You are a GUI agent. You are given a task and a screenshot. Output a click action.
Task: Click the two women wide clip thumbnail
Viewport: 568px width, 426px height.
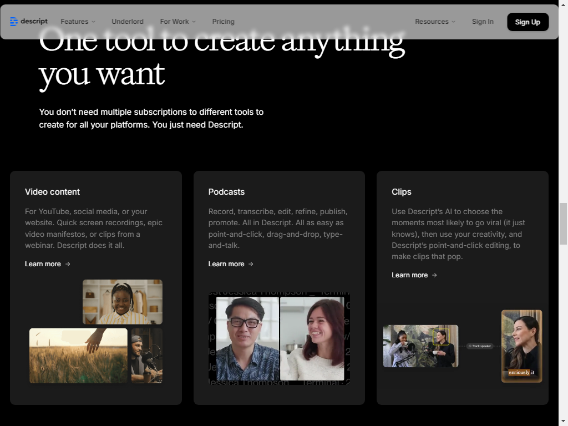(420, 346)
